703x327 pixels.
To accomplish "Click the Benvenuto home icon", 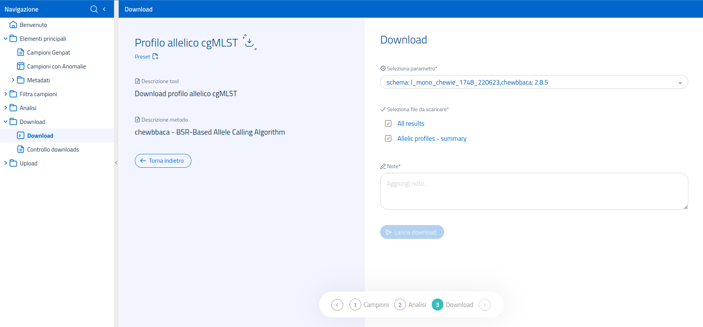I will (13, 25).
